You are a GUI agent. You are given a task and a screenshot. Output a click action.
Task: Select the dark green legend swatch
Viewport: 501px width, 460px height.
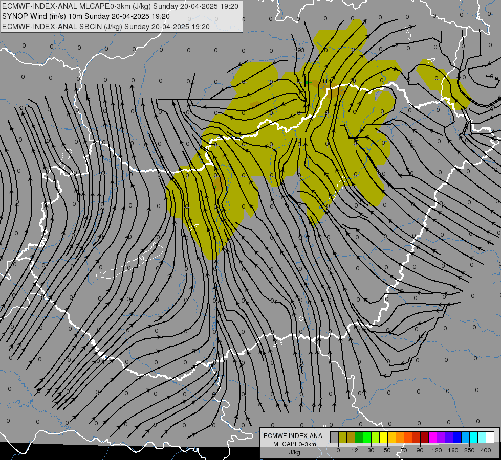(x=359, y=437)
